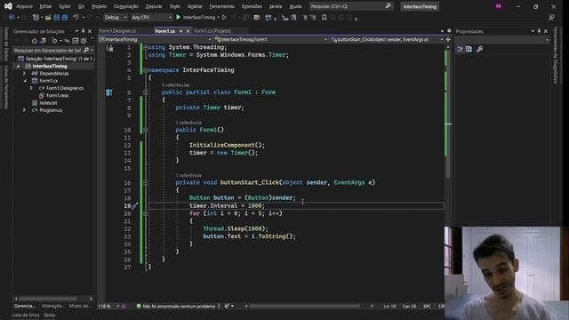Open the Lista de Erros tab

click(26, 315)
